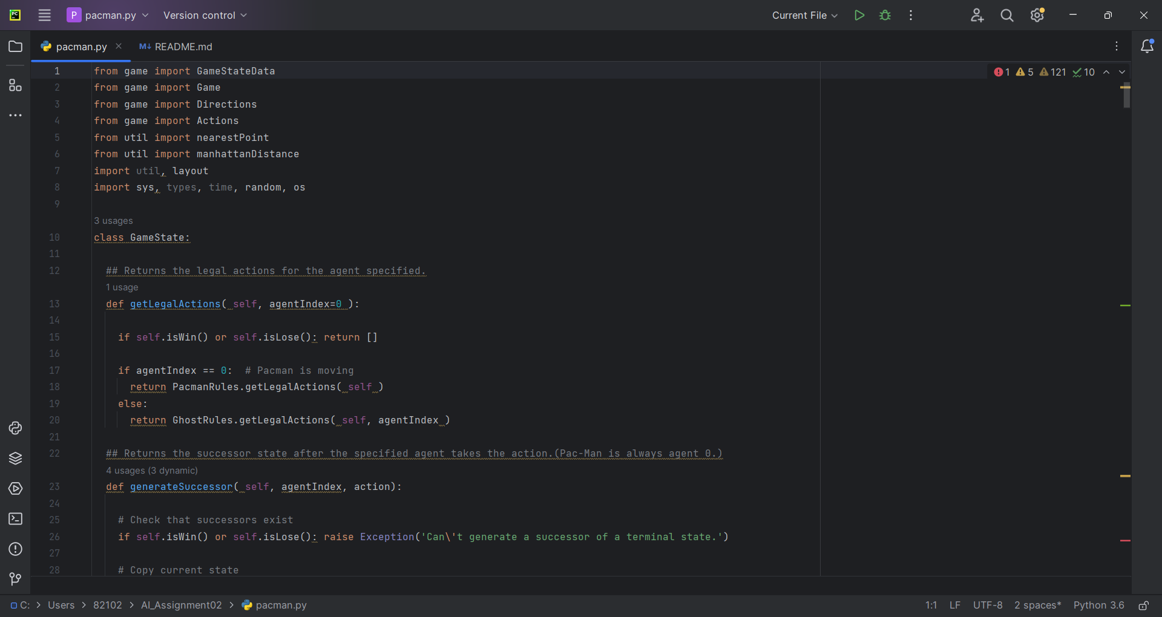1162x617 pixels.
Task: Show more tool windows ellipsis
Action: 16,115
